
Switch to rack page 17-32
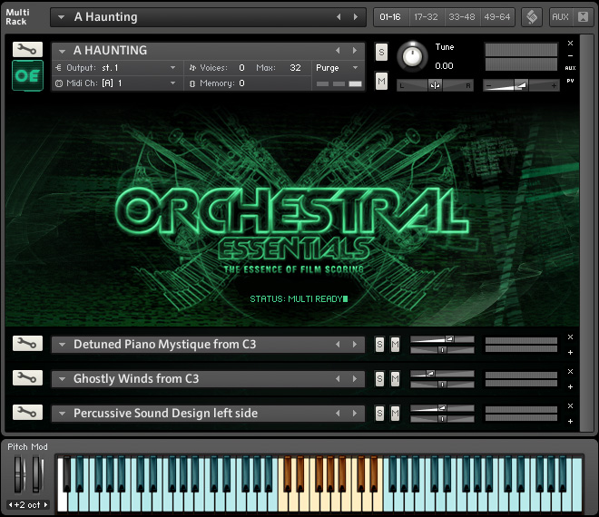(426, 17)
